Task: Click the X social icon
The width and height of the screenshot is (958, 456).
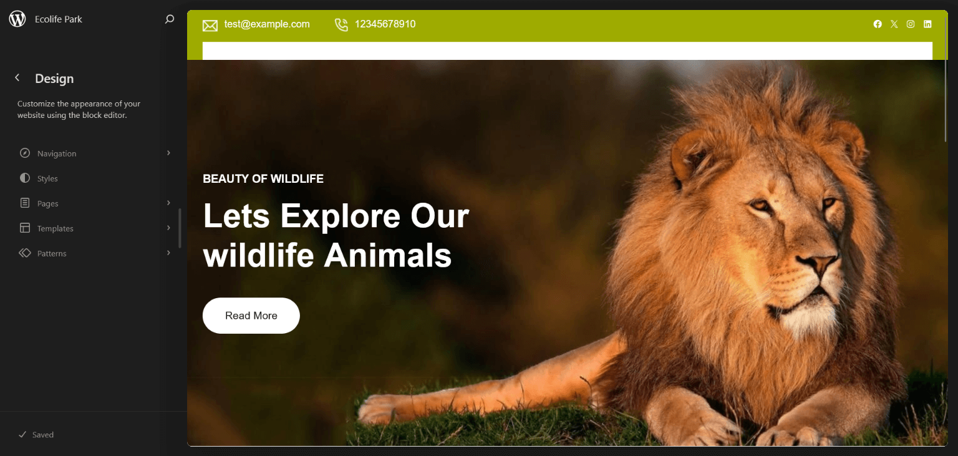Action: 894,24
